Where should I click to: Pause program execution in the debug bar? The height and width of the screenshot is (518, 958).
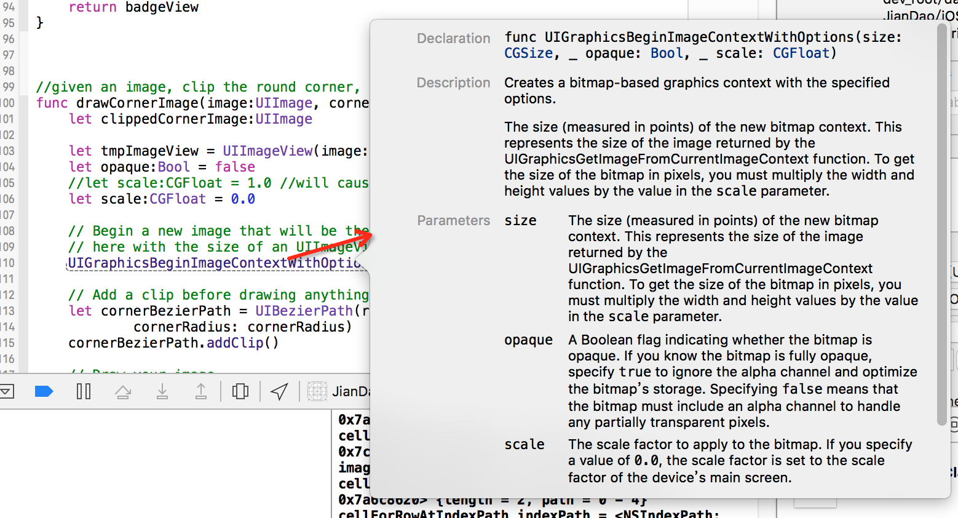tap(84, 391)
